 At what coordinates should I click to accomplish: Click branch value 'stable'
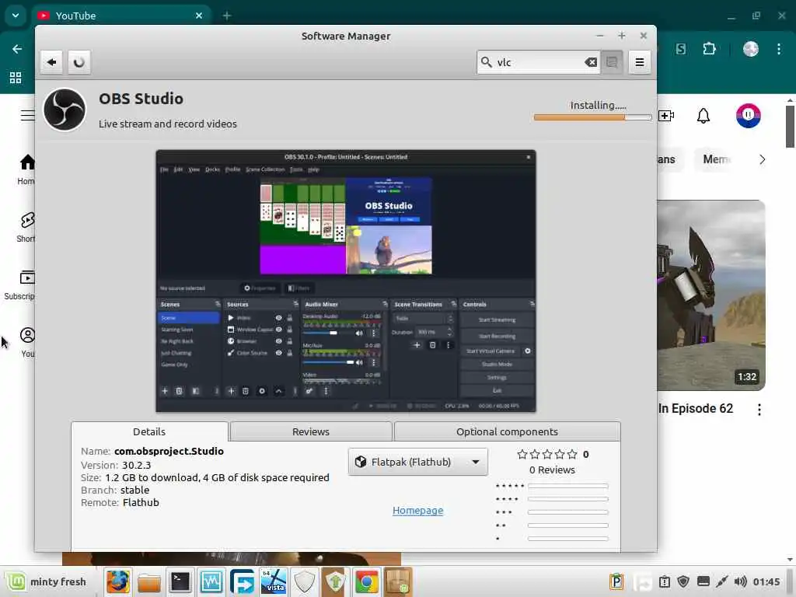135,490
